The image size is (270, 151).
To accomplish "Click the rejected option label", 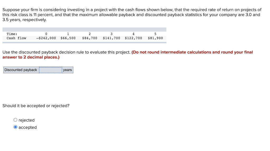I will [x=27, y=120].
